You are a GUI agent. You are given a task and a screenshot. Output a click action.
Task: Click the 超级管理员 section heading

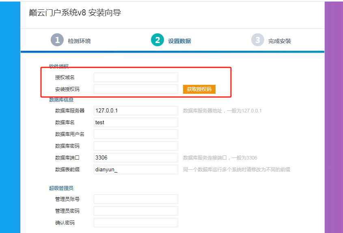[x=61, y=188]
